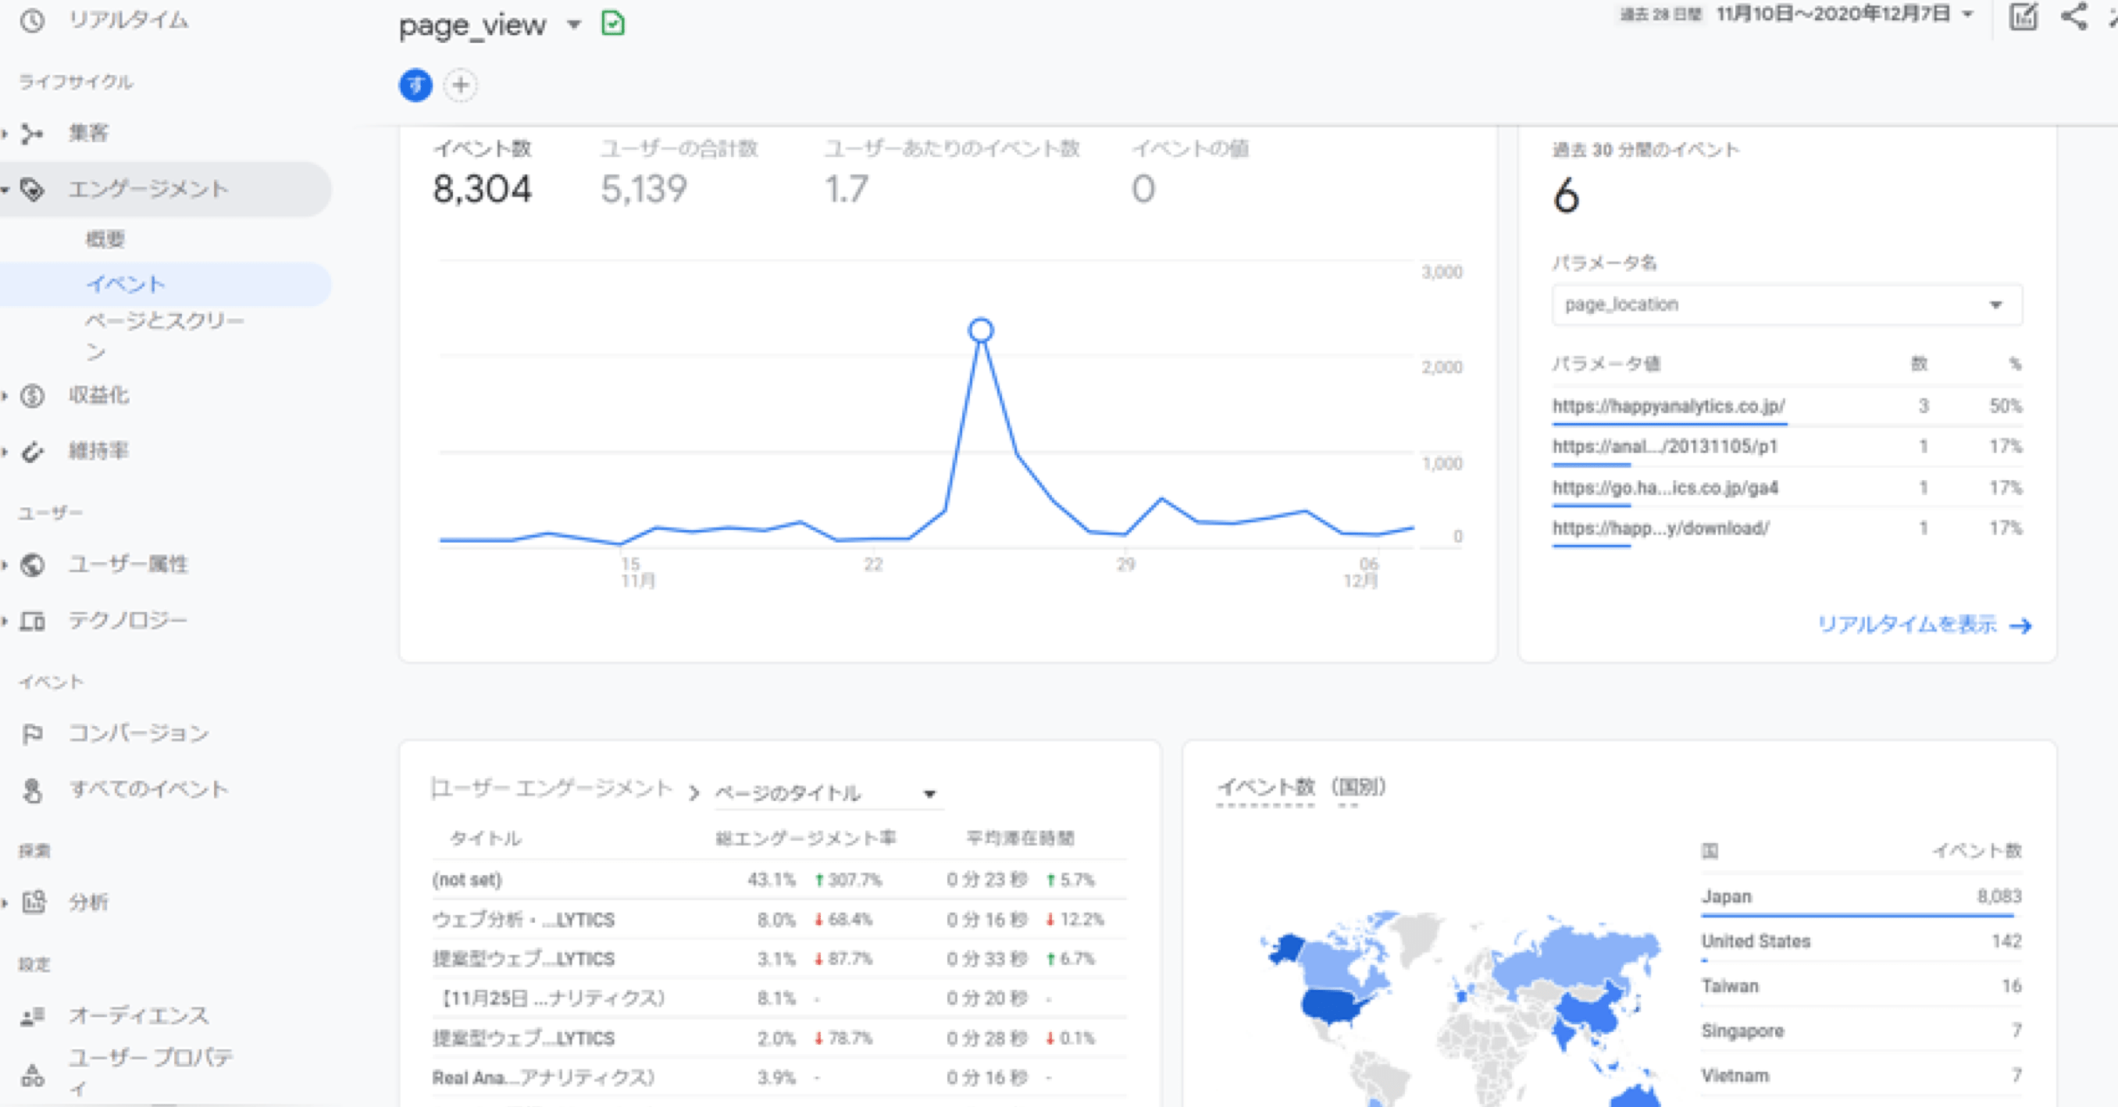The width and height of the screenshot is (2118, 1107).
Task: Select the イベントの値 0 metric tab
Action: tap(1190, 173)
